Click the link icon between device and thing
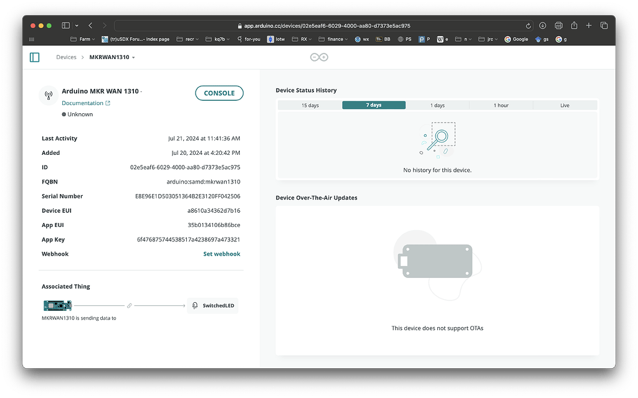This screenshot has width=638, height=398. pos(130,305)
